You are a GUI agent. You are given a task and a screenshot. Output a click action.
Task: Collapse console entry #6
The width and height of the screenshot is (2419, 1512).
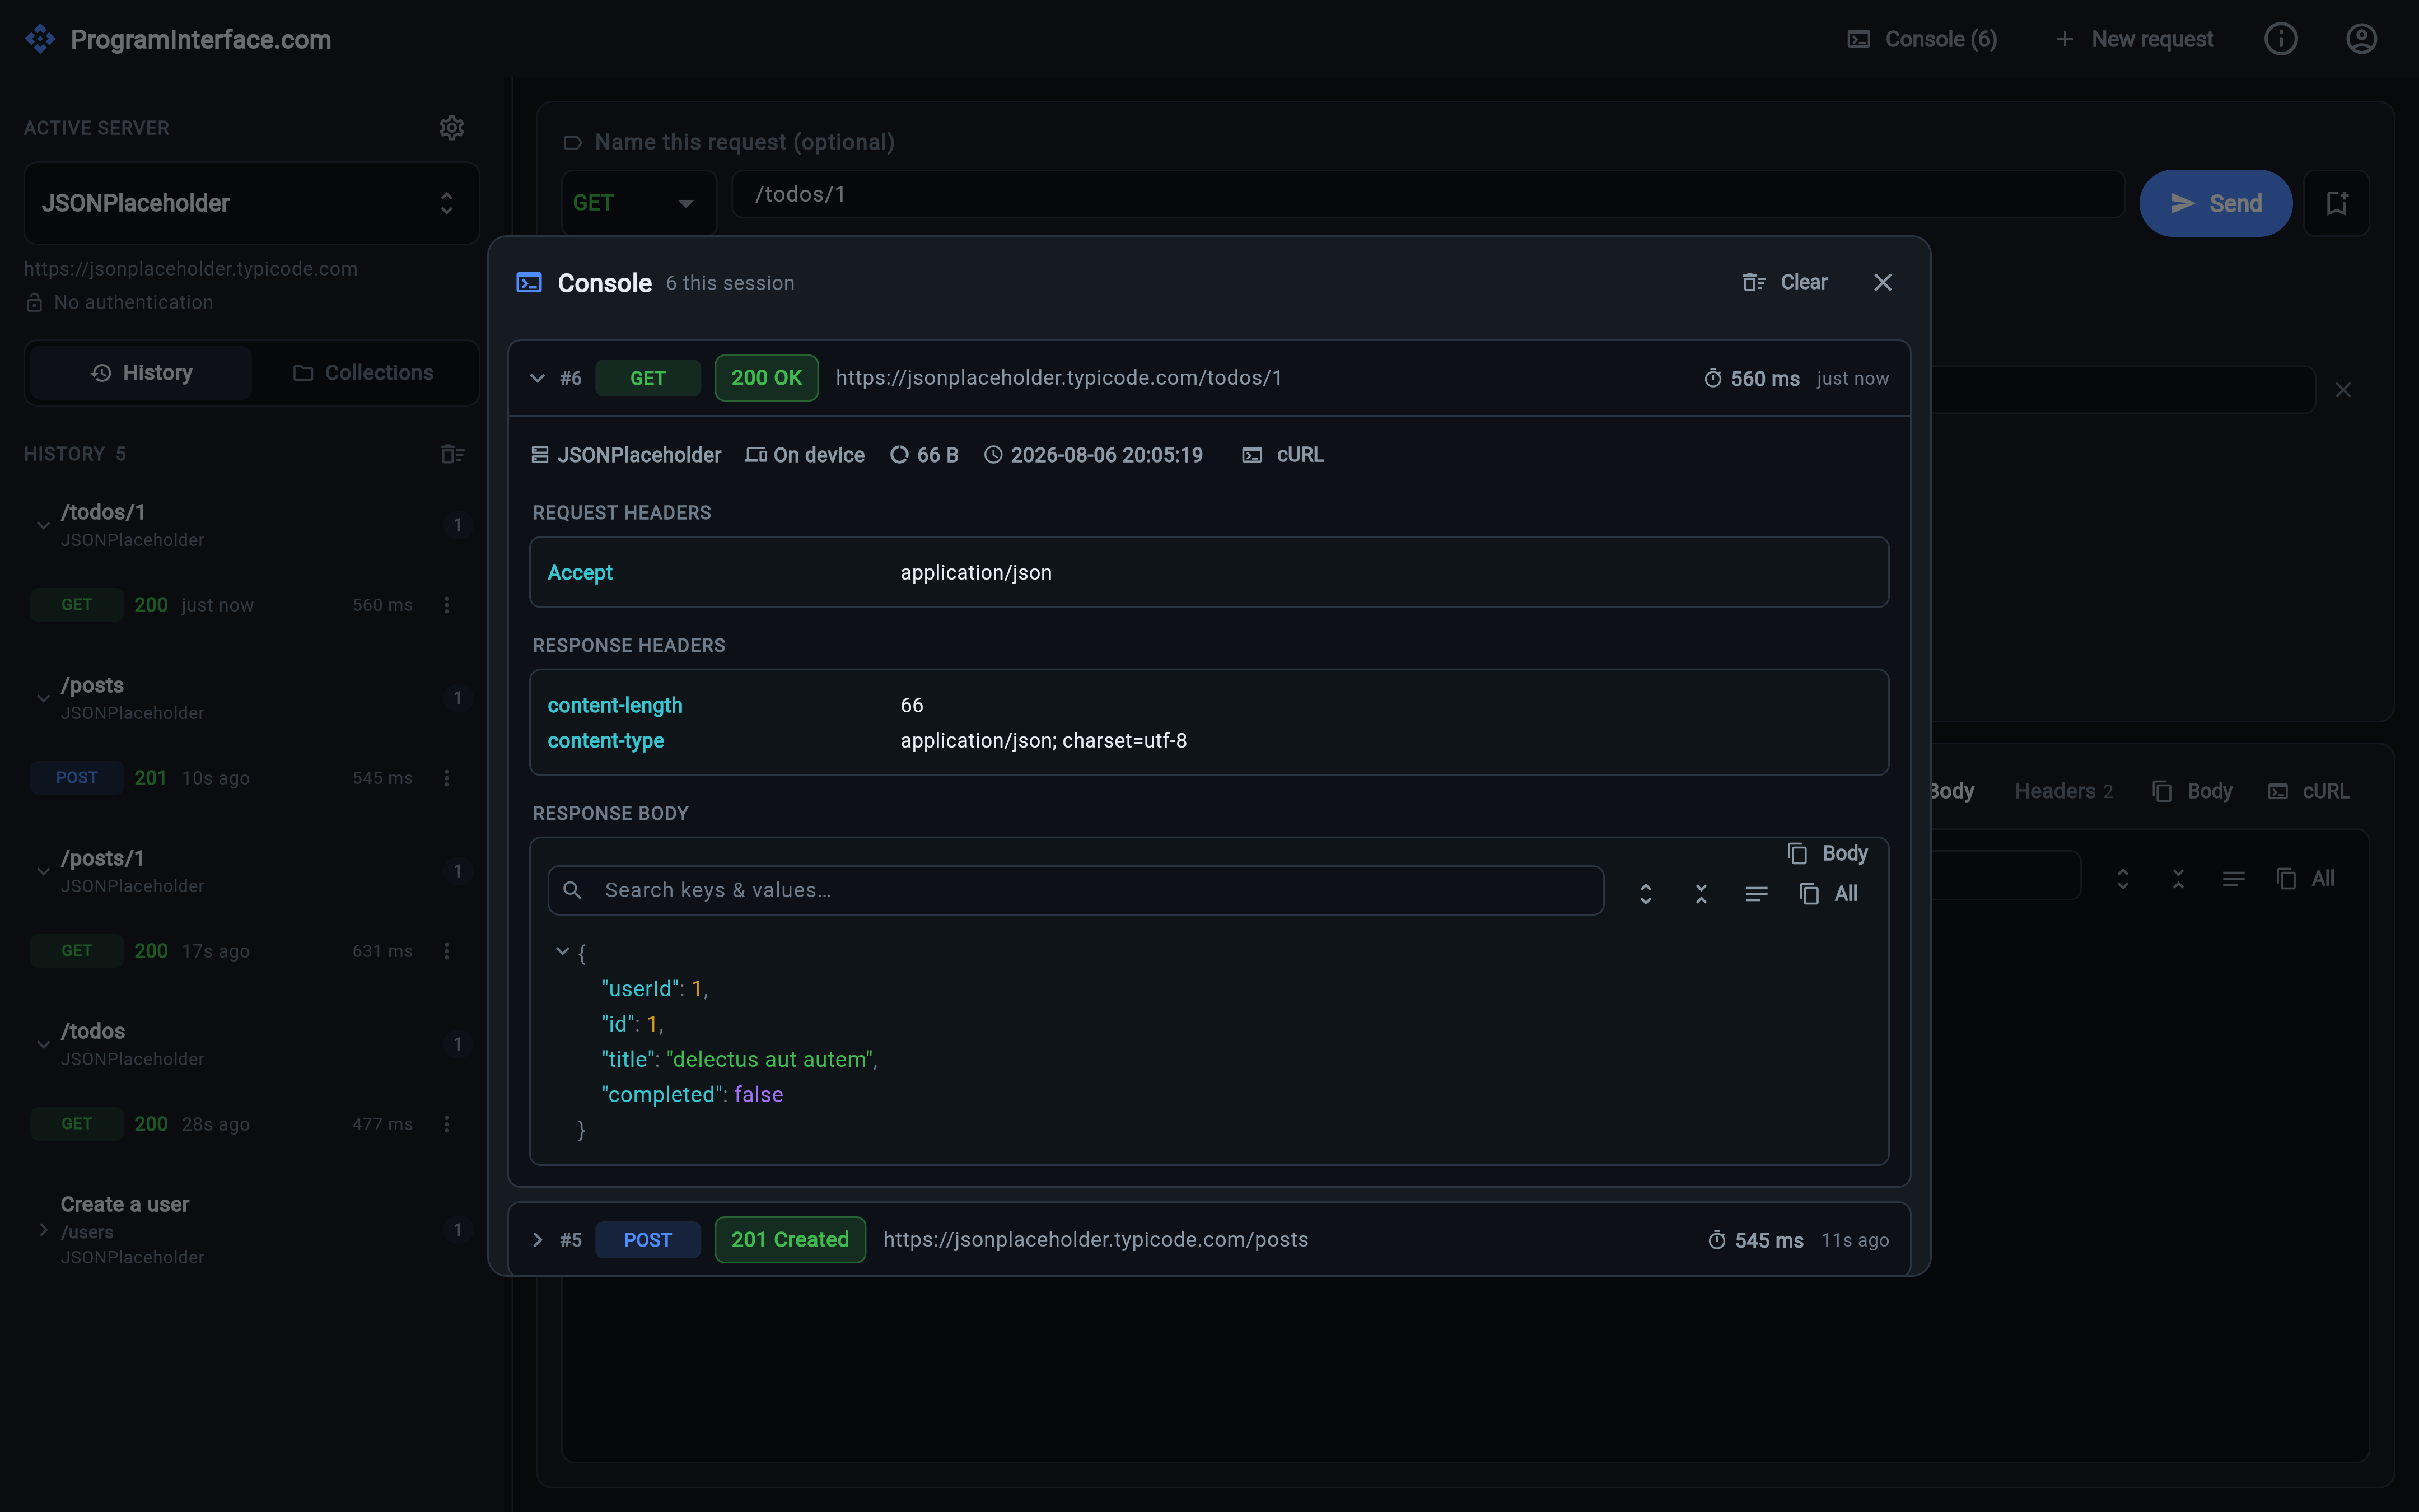tap(537, 378)
